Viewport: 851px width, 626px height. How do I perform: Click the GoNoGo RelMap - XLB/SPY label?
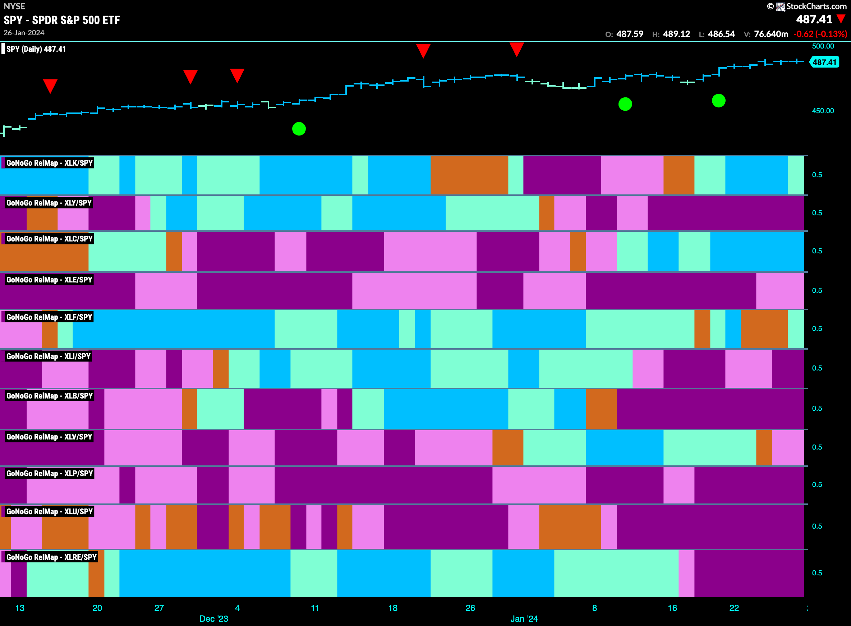pos(49,396)
